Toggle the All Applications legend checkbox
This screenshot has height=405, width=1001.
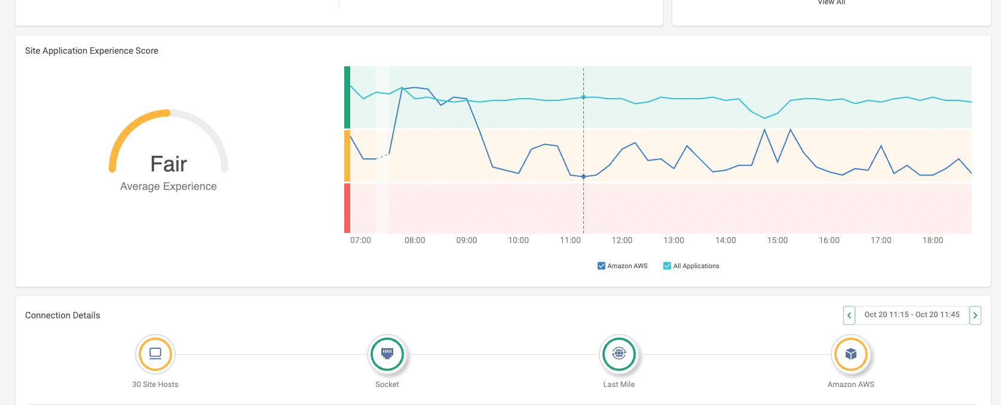click(x=667, y=266)
